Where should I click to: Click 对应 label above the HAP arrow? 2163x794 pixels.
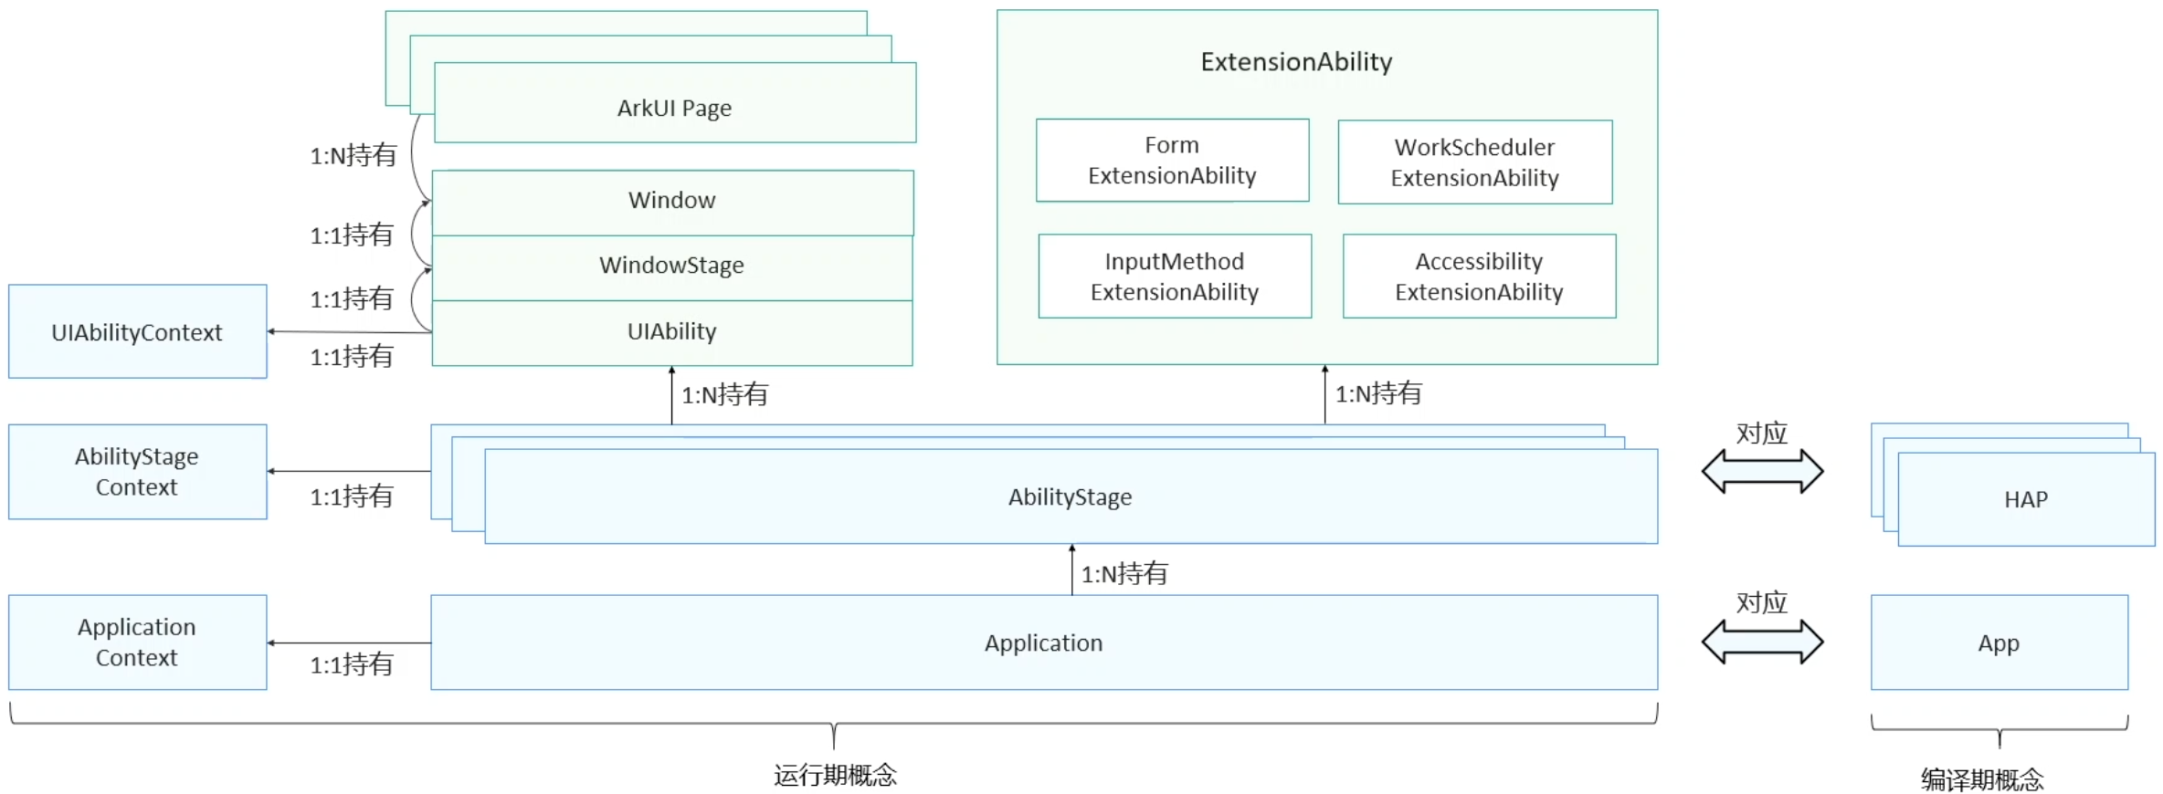pyautogui.click(x=1762, y=433)
